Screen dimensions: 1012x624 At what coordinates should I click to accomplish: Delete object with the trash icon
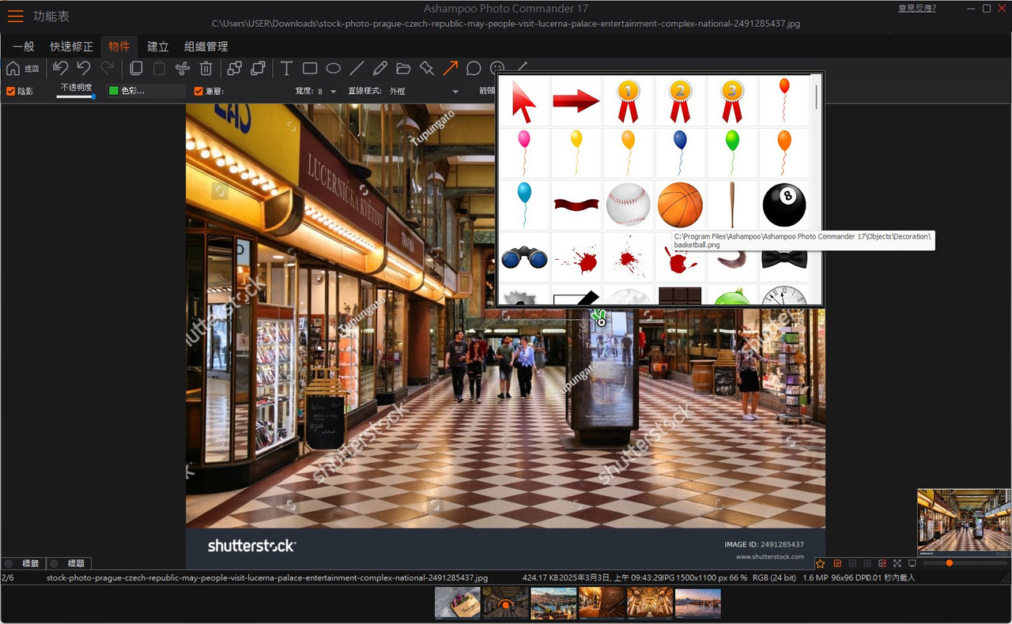coord(206,69)
